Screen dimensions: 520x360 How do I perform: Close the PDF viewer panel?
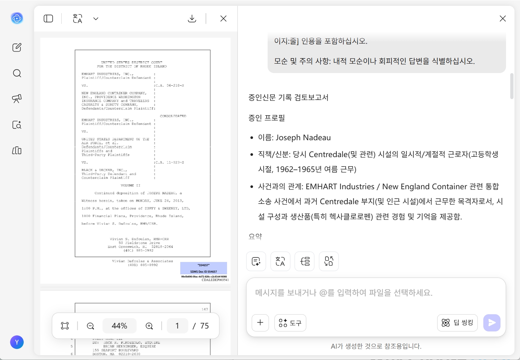click(223, 19)
